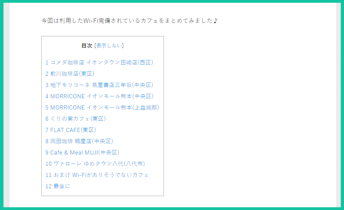Jump to 前川珈琲店(東区) section

[70, 74]
